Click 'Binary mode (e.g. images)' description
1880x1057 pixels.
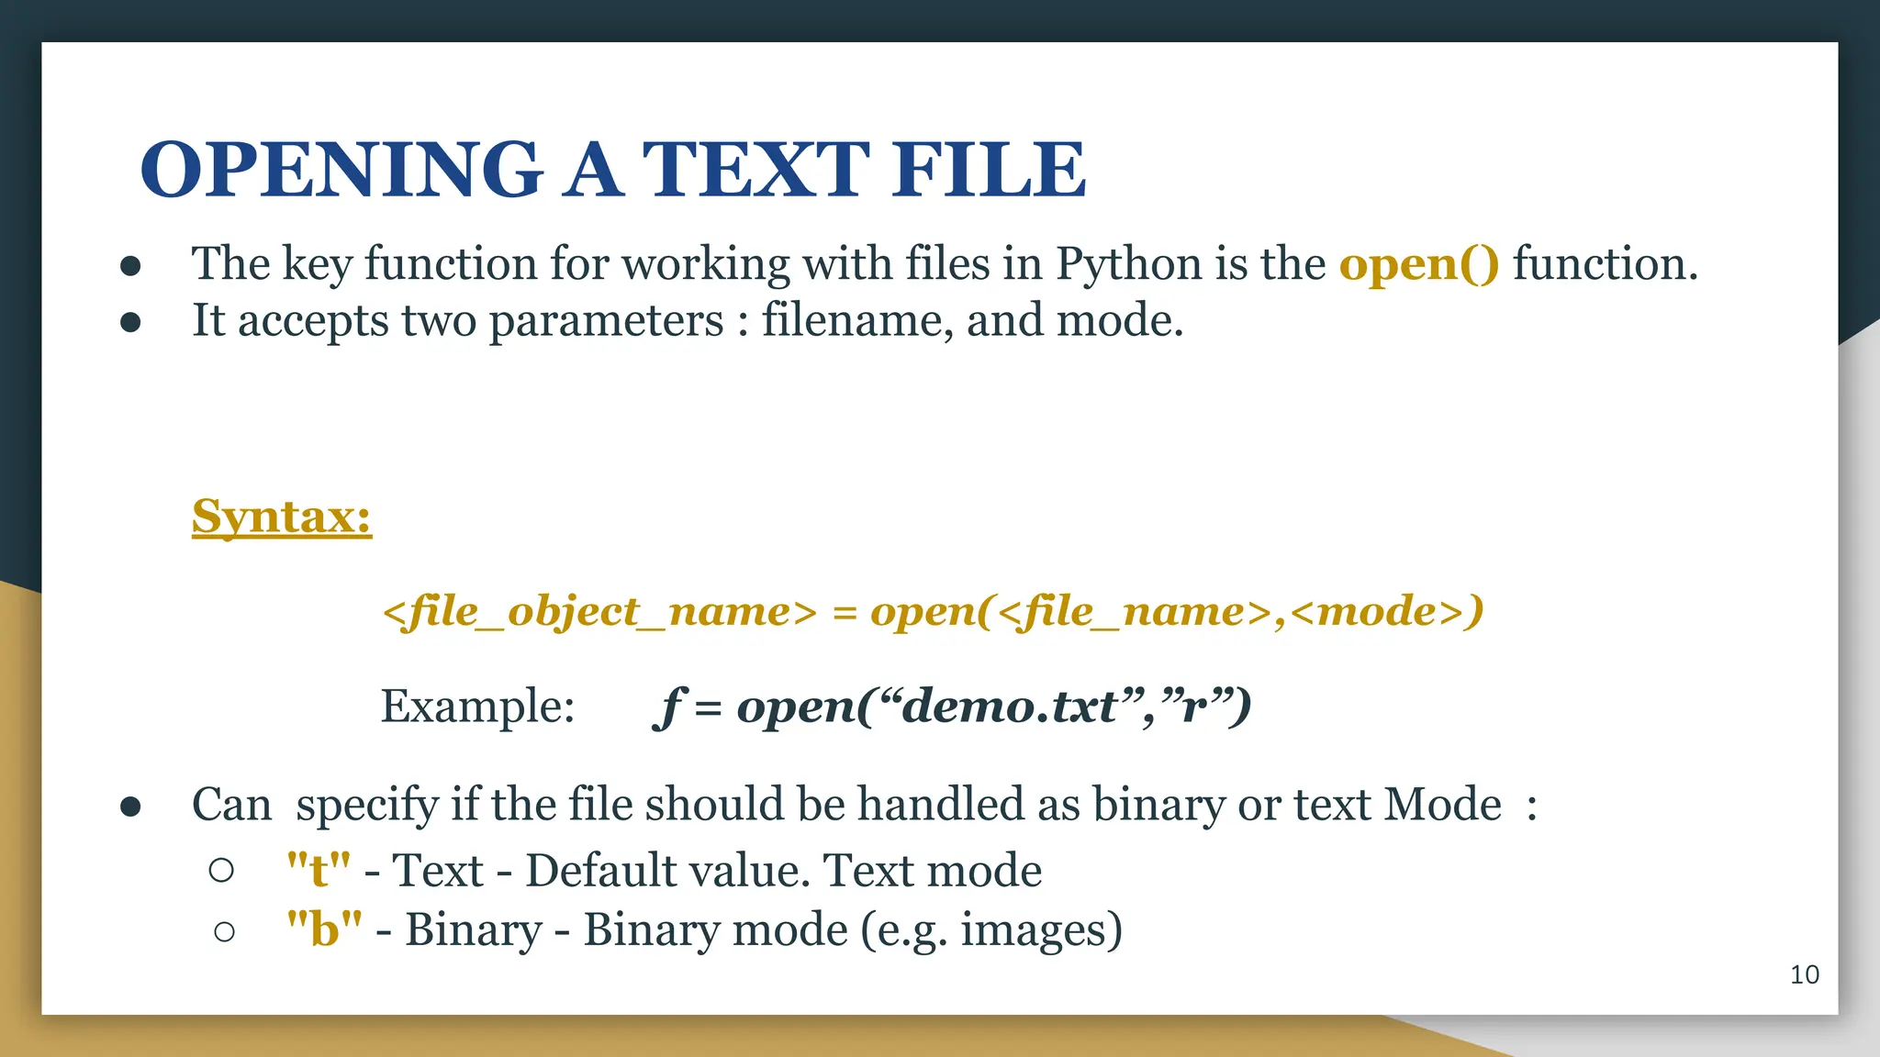852,929
